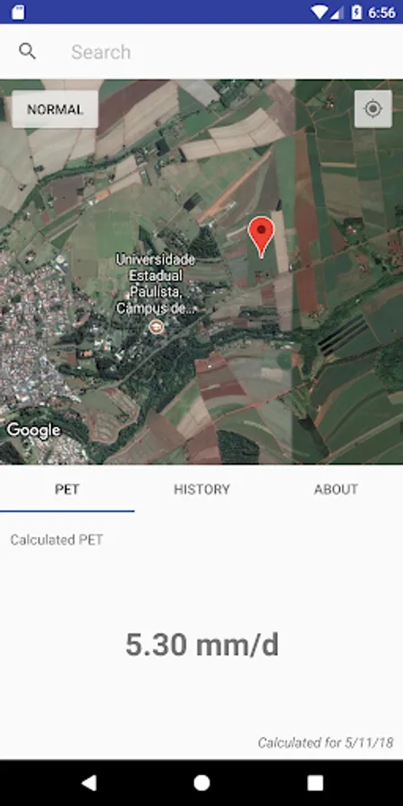The height and width of the screenshot is (806, 403).
Task: Tap the Android back navigation button
Action: pyautogui.click(x=89, y=783)
